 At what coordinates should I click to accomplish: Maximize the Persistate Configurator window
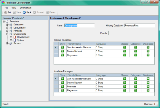pyautogui.click(x=148, y=2)
